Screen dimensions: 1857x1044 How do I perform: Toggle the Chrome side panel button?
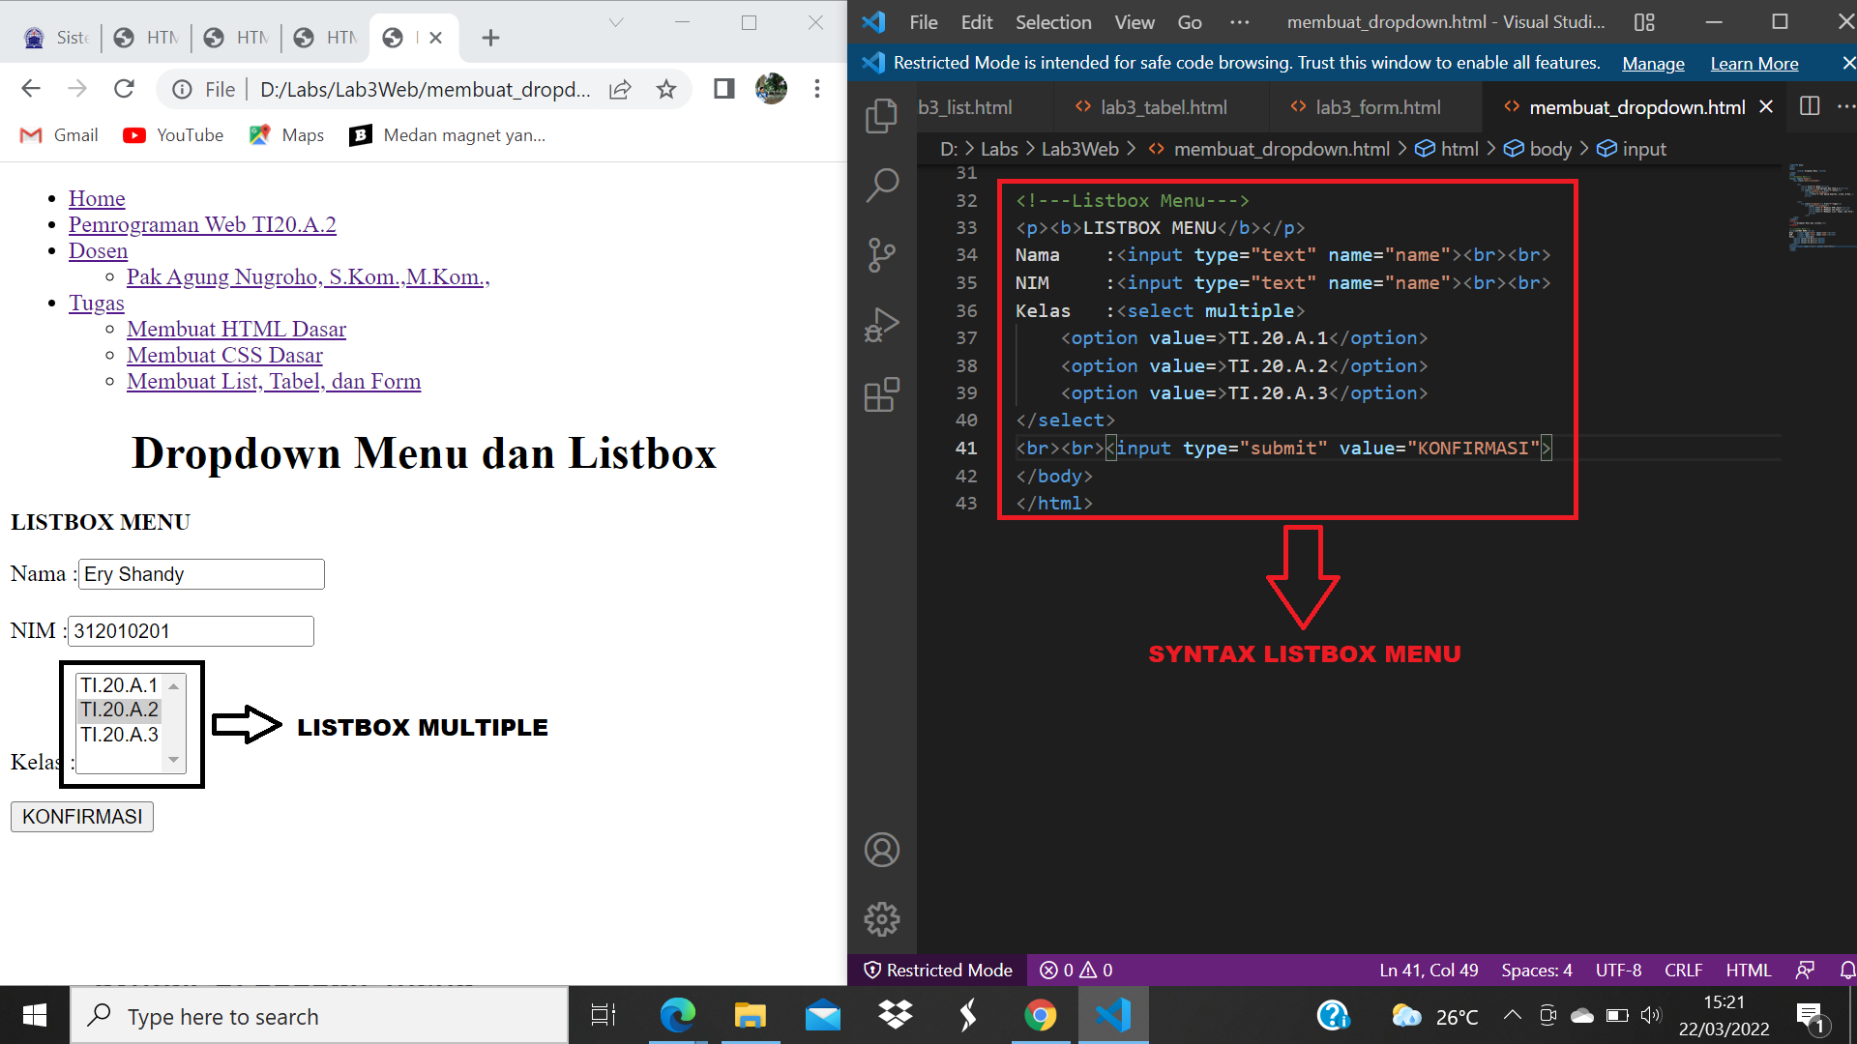(723, 89)
